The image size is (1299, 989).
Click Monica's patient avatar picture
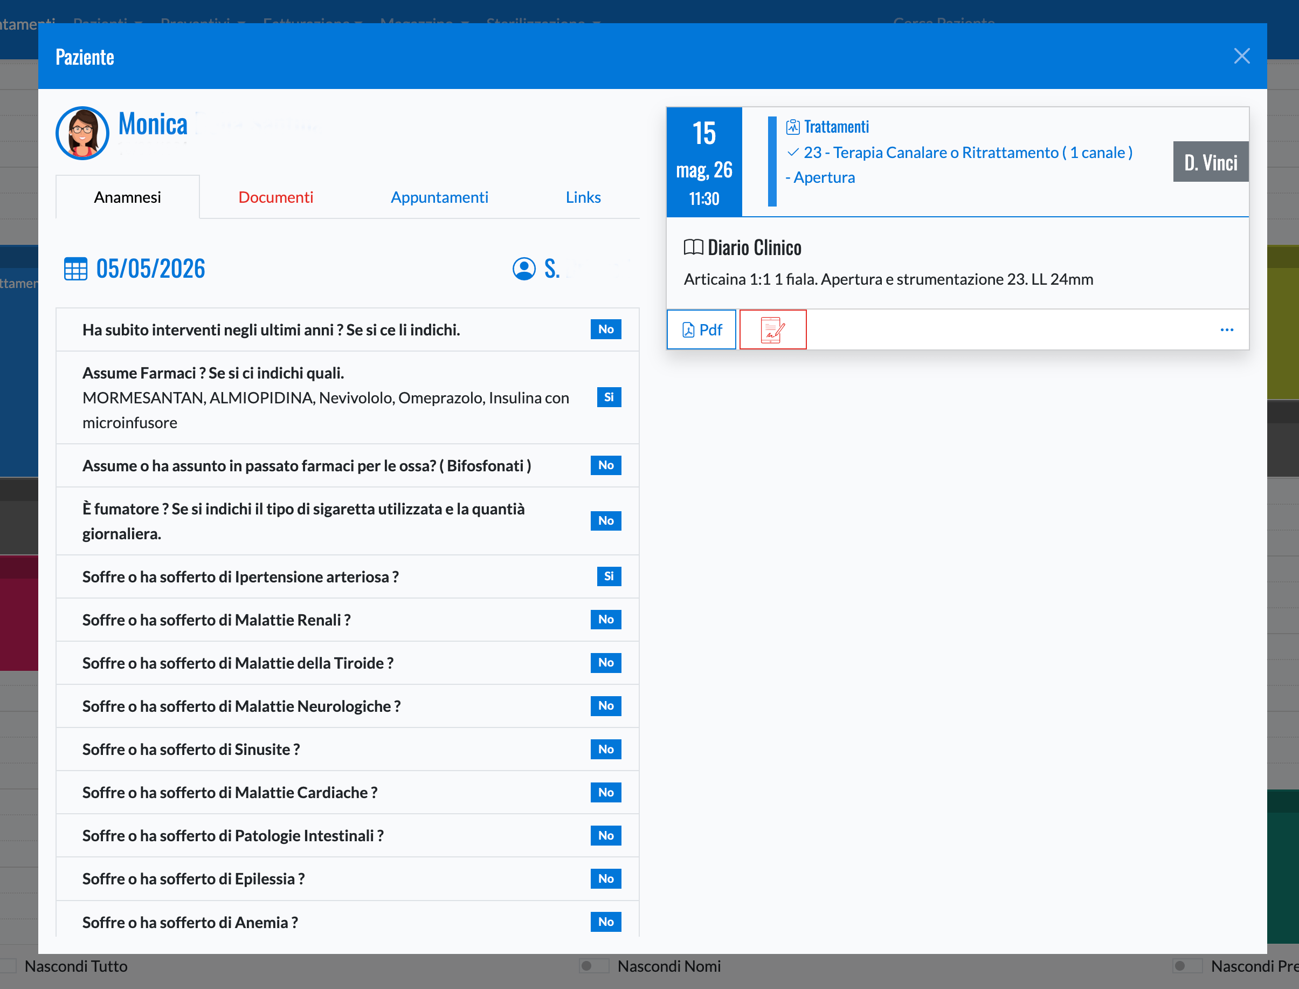point(82,133)
